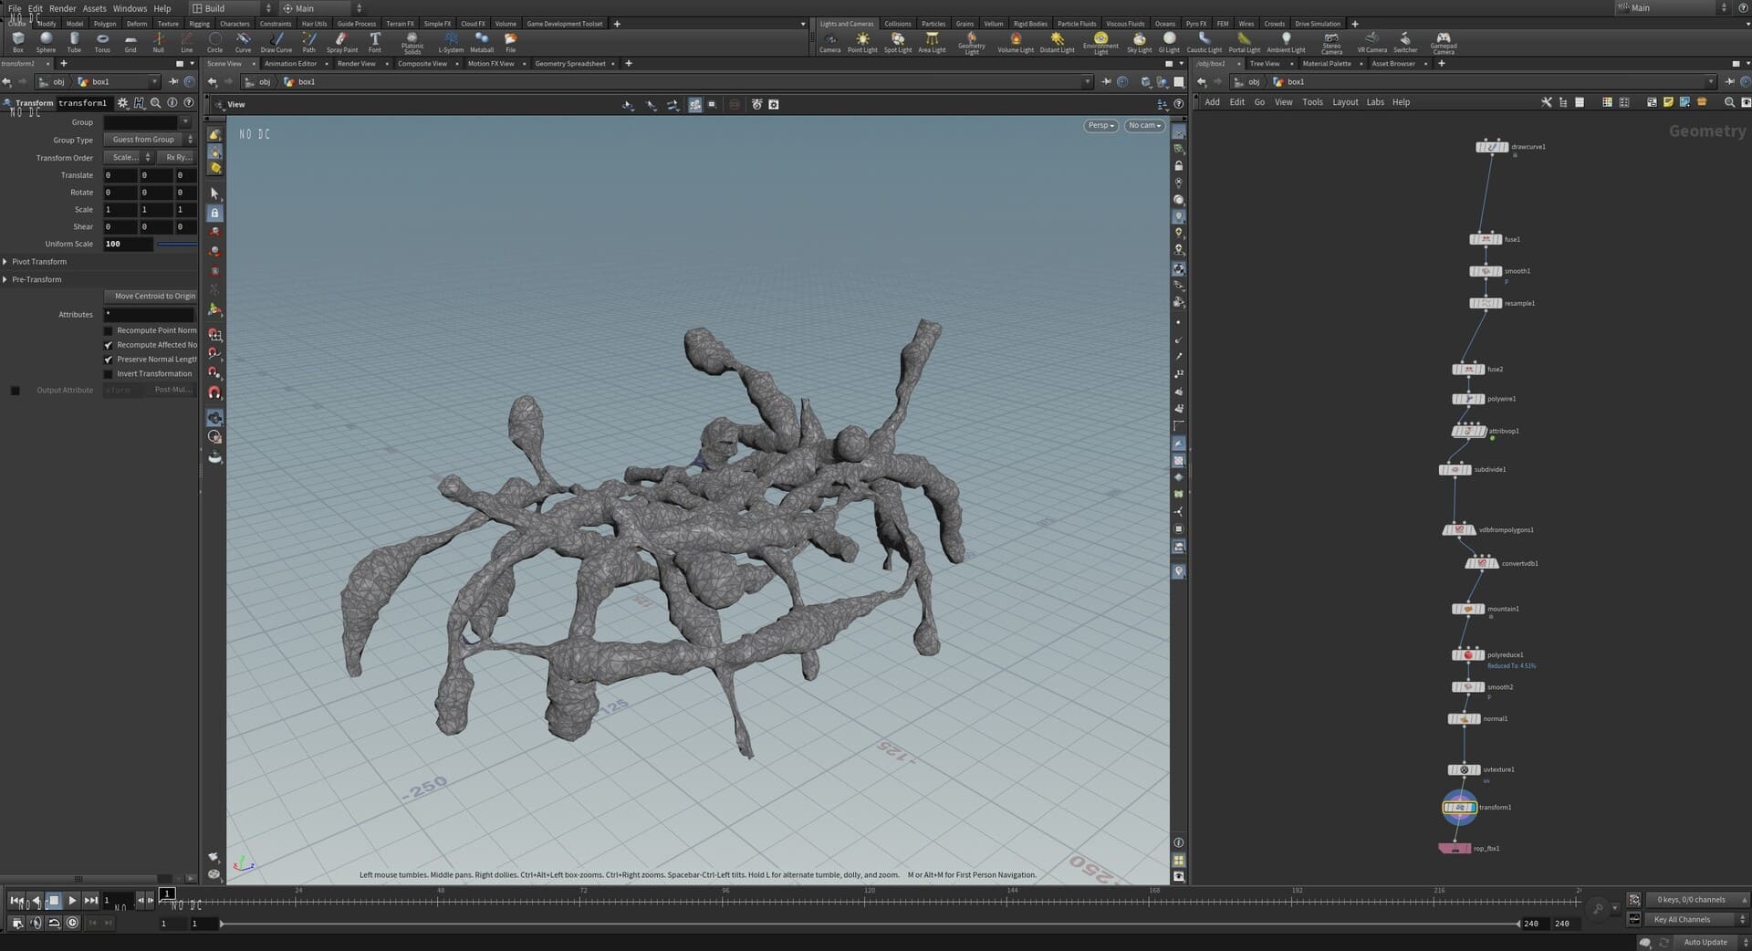1752x951 pixels.
Task: Jump to the last frame
Action: (91, 902)
